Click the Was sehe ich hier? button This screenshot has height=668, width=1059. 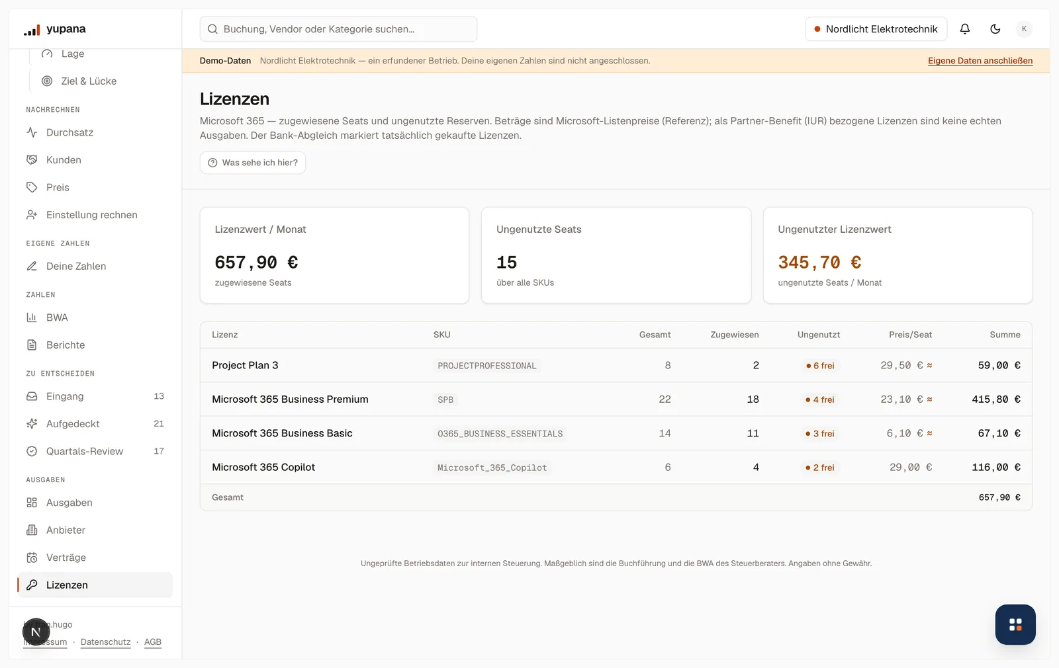253,163
